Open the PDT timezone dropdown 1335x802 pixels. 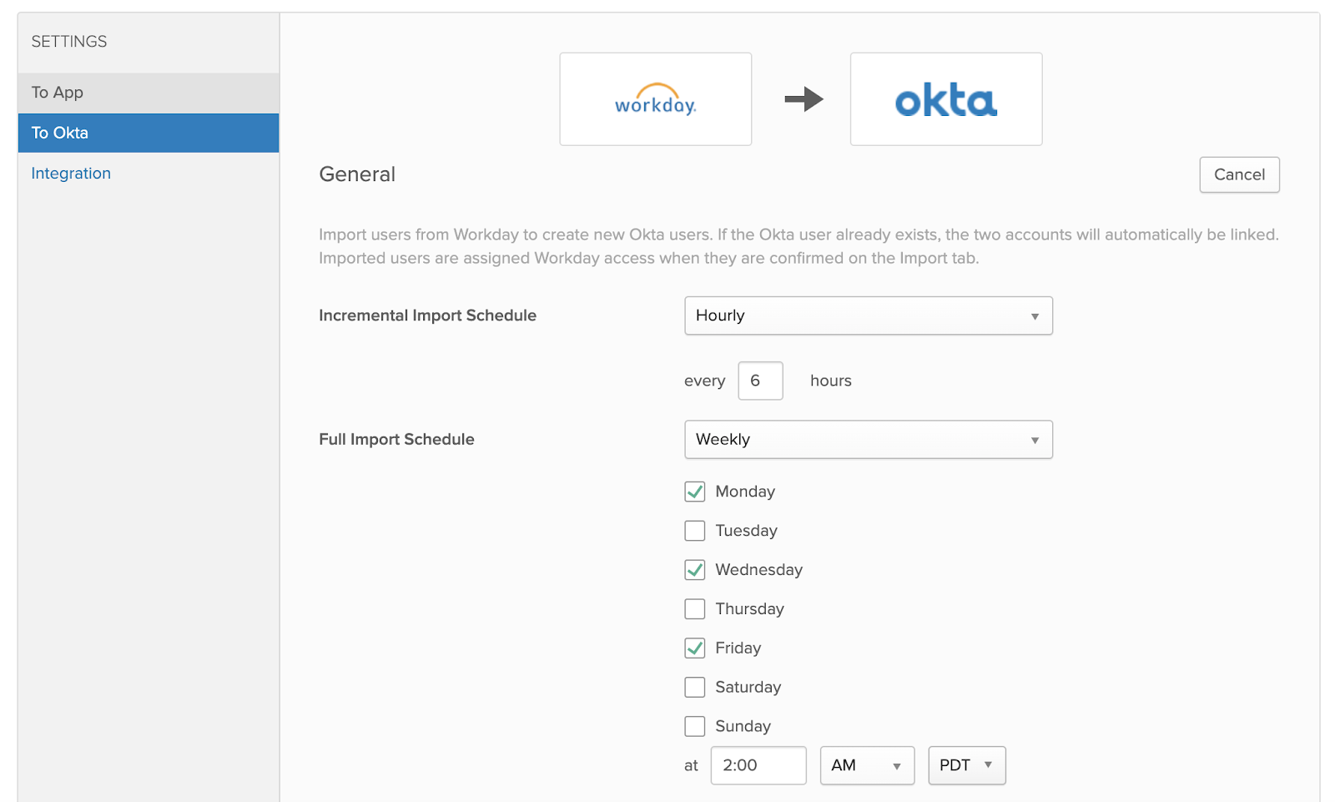coord(966,765)
